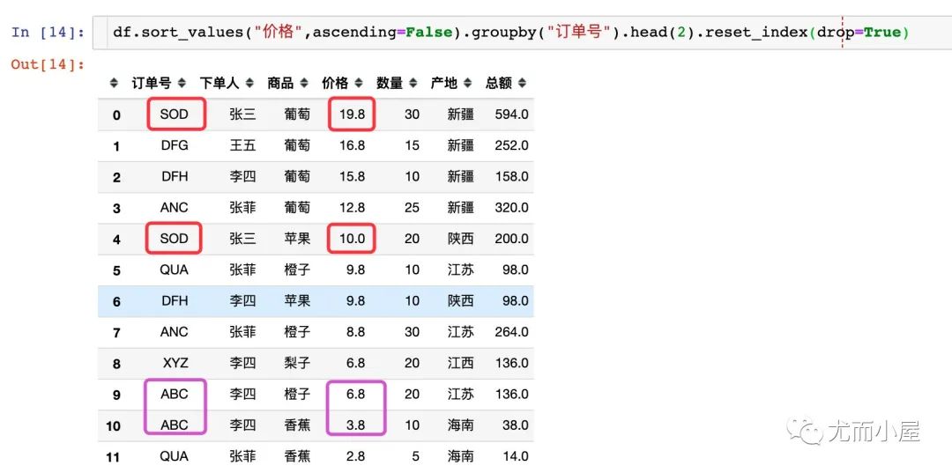Screen dimensions: 952x473
Task: Click SOD in the 200.0 total row
Action: tap(175, 239)
